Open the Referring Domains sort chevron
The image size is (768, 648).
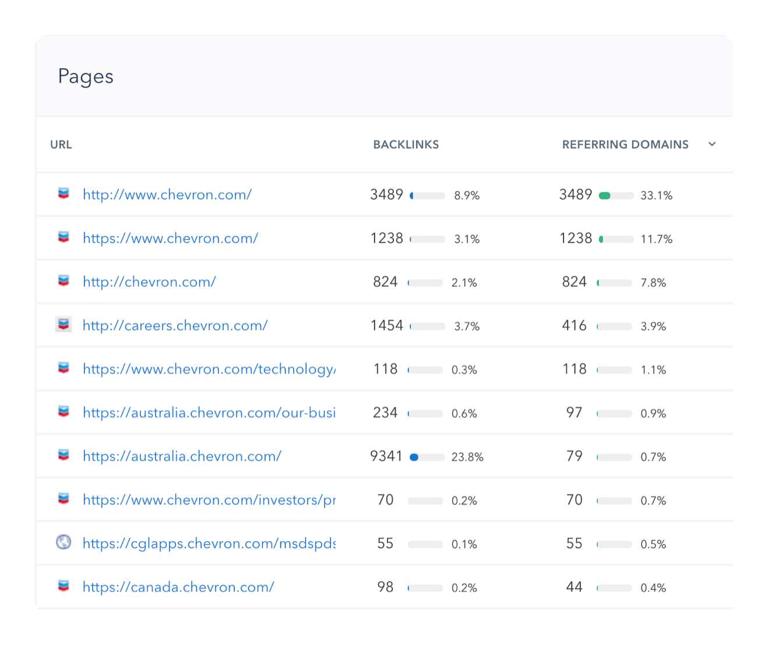click(712, 144)
